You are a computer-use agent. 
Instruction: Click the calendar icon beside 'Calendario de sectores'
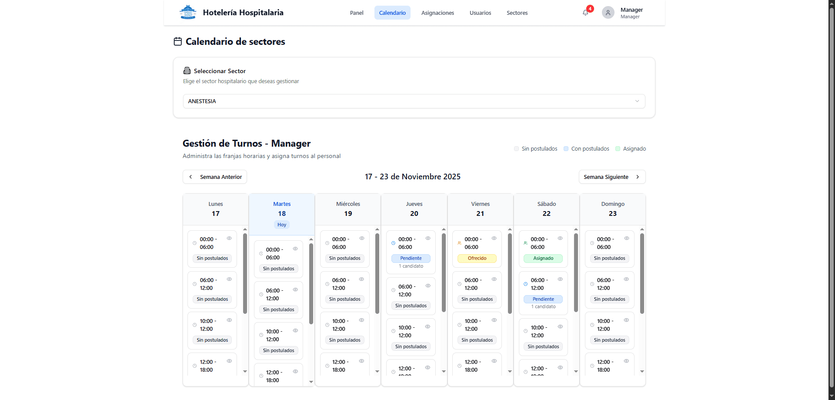point(177,41)
